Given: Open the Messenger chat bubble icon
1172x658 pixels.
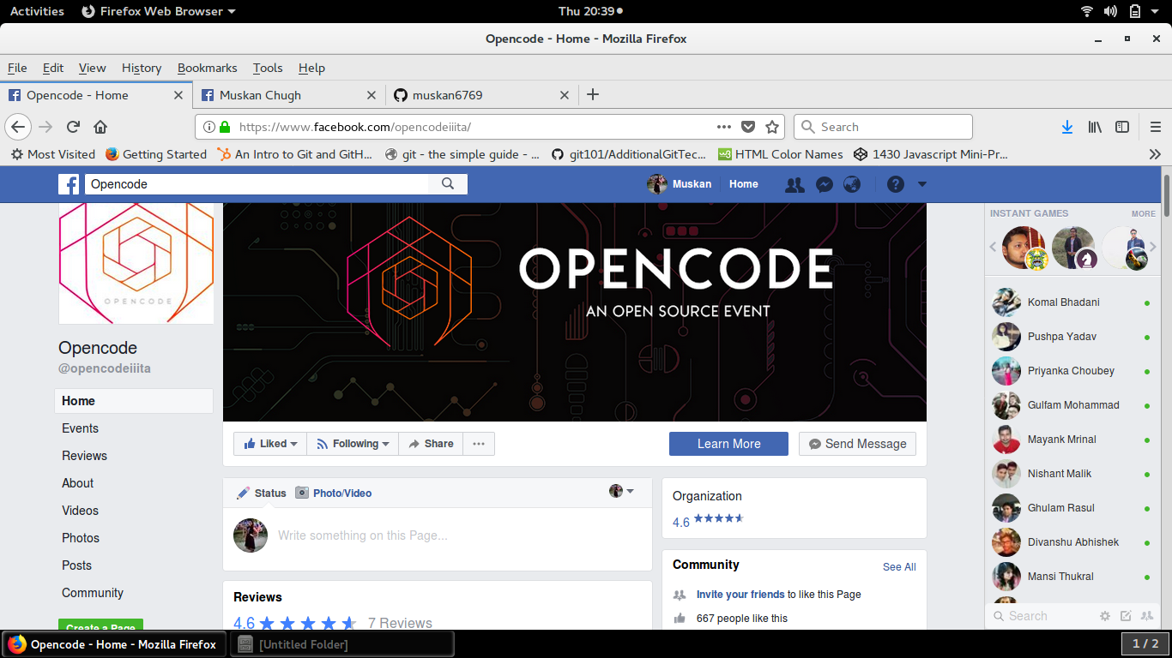Looking at the screenshot, I should point(824,184).
